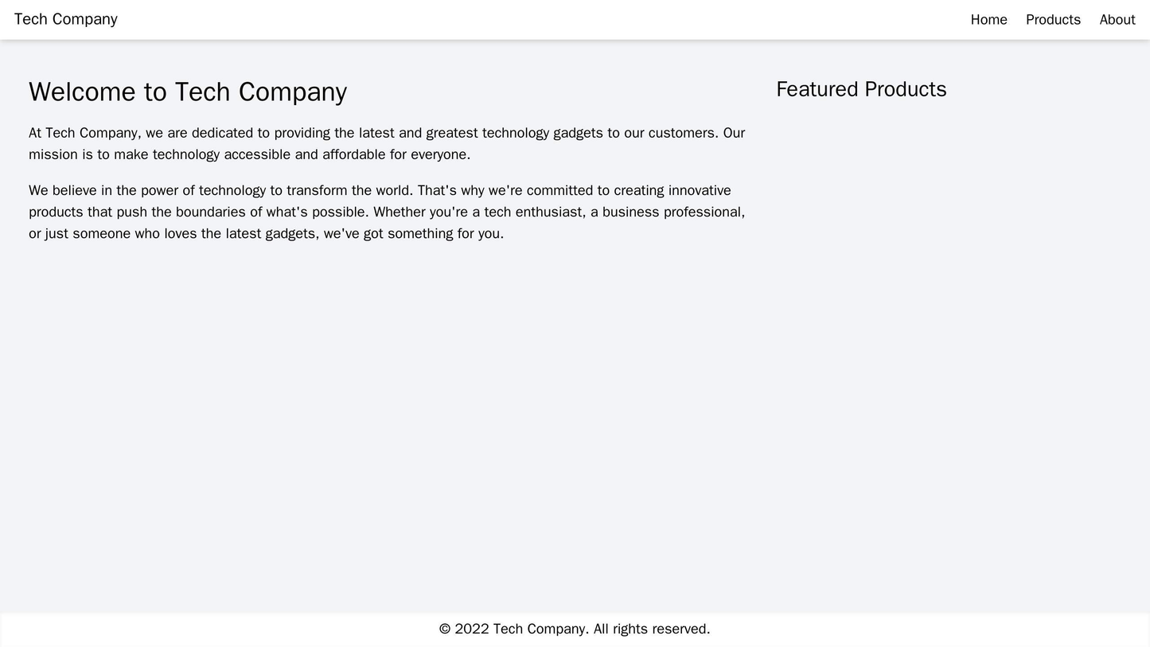Click the word Products in the nav
The image size is (1150, 647).
1052,18
